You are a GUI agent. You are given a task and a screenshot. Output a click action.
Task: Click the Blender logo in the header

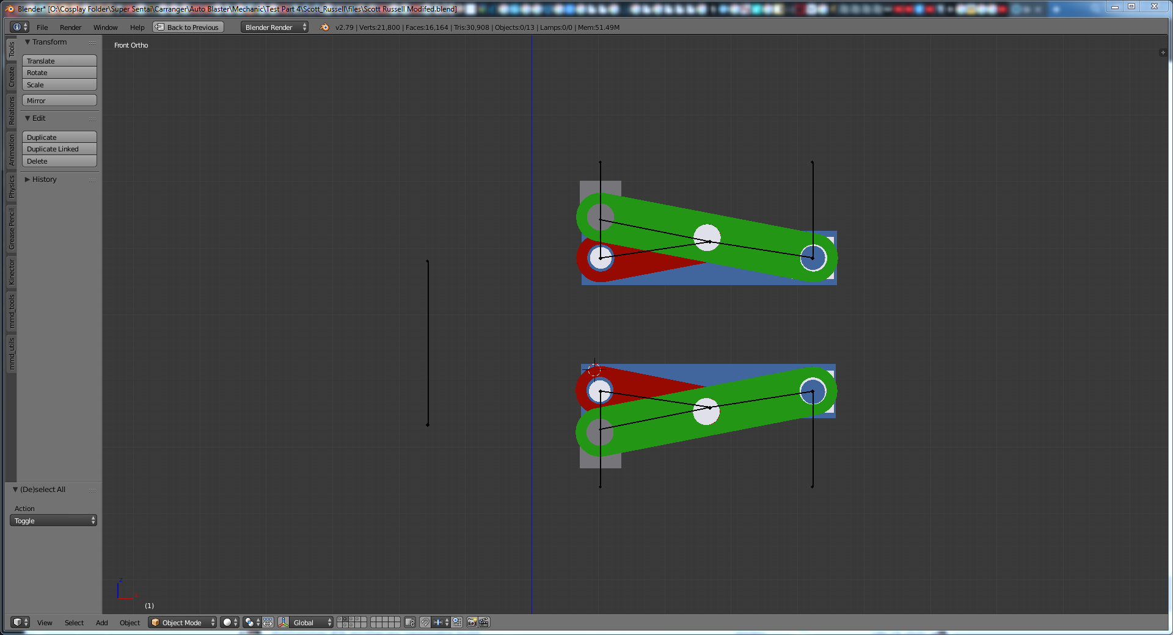click(x=324, y=27)
